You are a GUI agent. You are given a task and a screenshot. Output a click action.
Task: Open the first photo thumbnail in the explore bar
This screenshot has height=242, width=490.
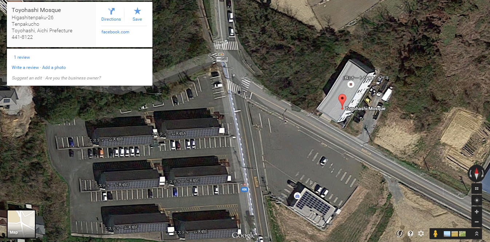447,234
